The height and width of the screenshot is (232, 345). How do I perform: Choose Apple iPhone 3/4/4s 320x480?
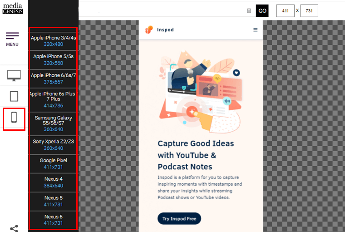(x=53, y=41)
